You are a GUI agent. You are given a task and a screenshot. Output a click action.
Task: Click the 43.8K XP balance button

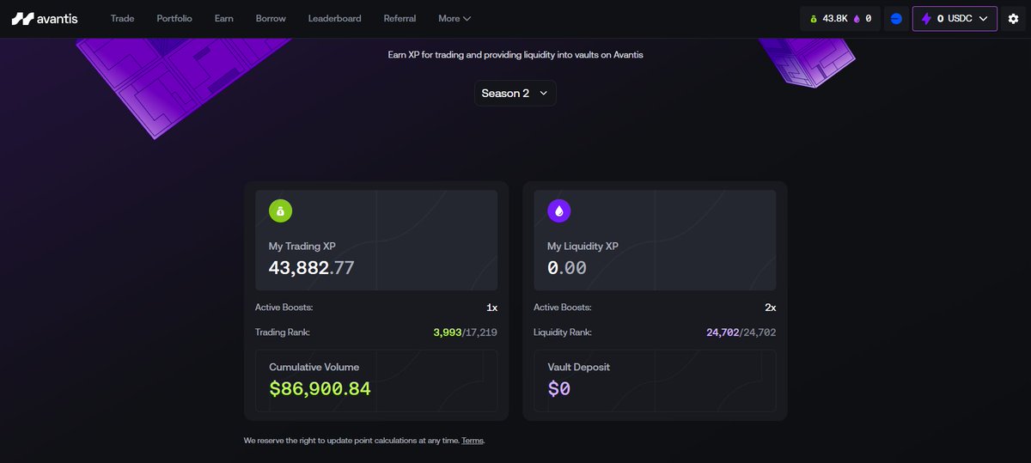(840, 19)
